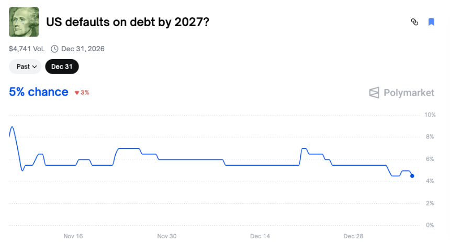Click the Dec 14 date axis label

(x=260, y=236)
